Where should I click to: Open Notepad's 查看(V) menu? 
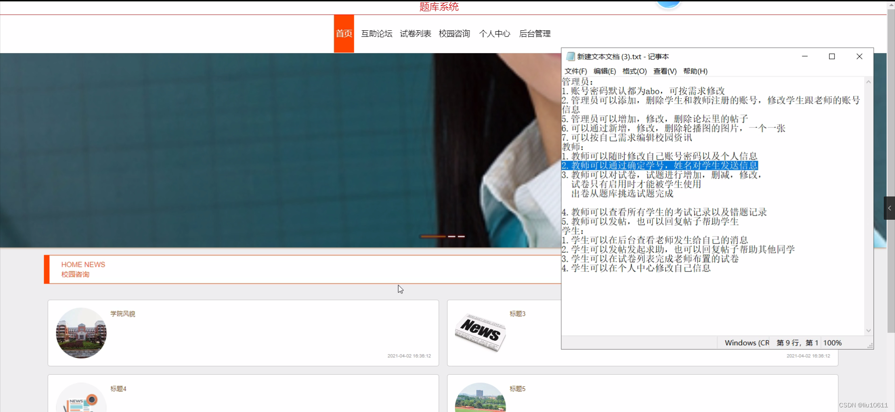point(665,71)
